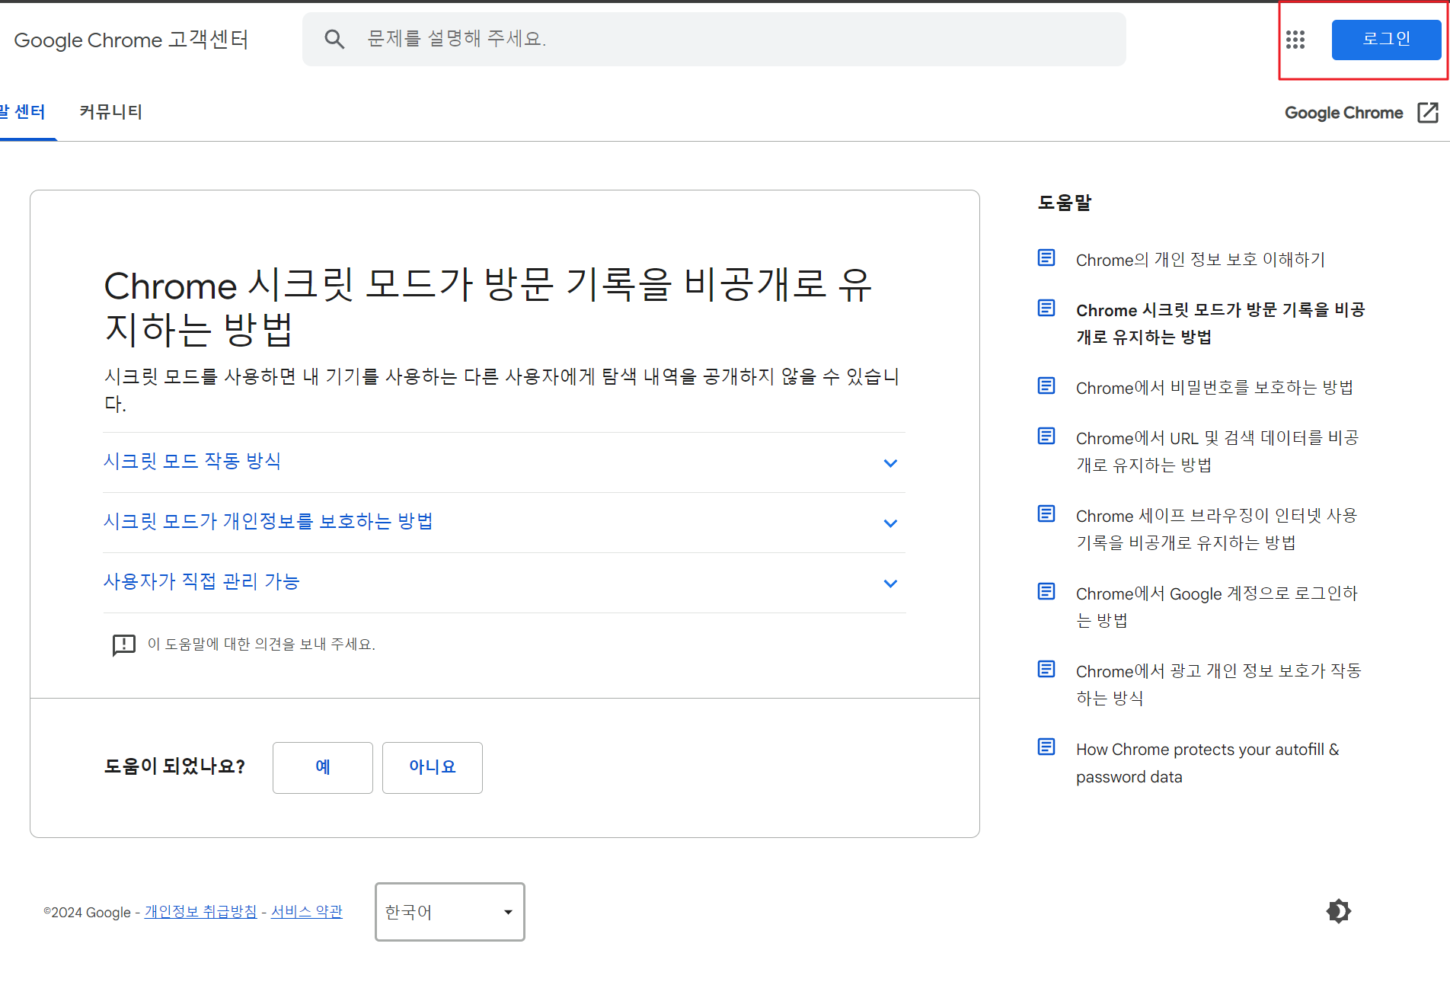This screenshot has width=1450, height=998.
Task: Click the feedback icon next to 의견 보내기
Action: click(x=123, y=645)
